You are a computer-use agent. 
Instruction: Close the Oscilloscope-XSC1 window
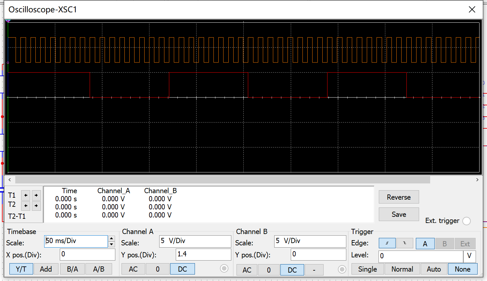click(472, 9)
